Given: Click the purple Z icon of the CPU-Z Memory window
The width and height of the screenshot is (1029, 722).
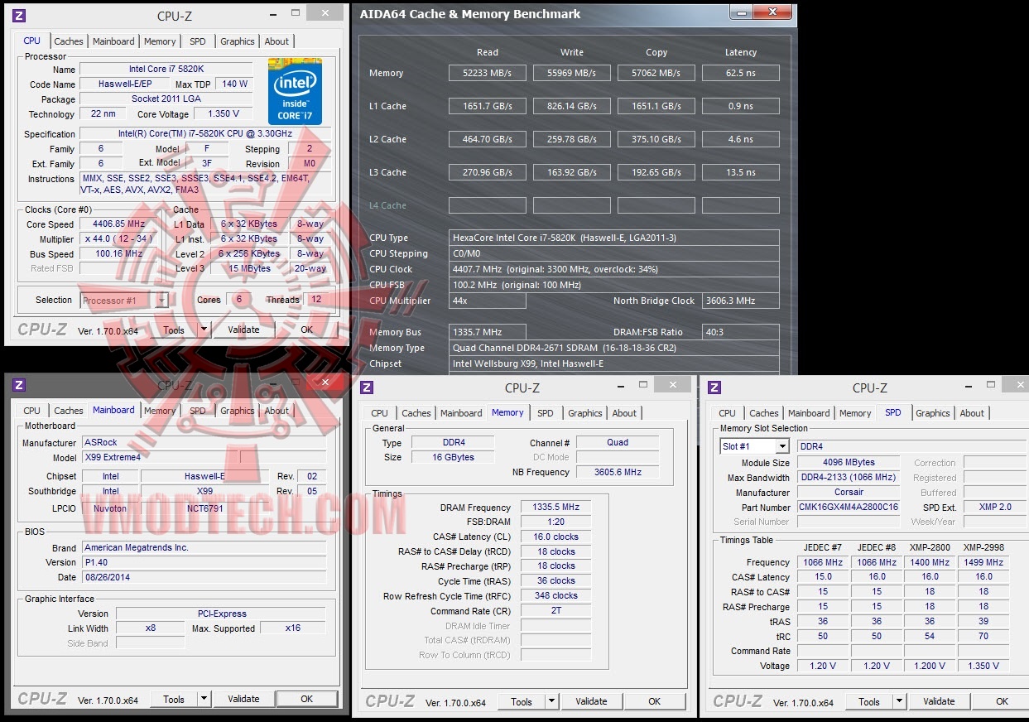Looking at the screenshot, I should pos(368,387).
